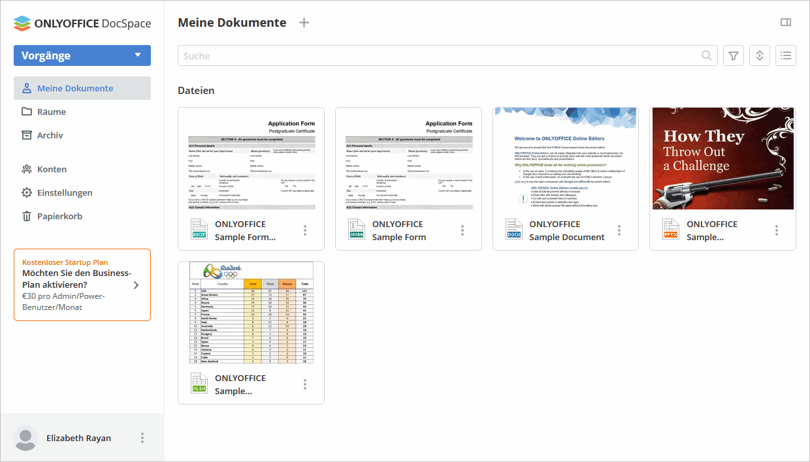
Task: Open the three-dot menu for the XLSX sample
Action: point(305,384)
